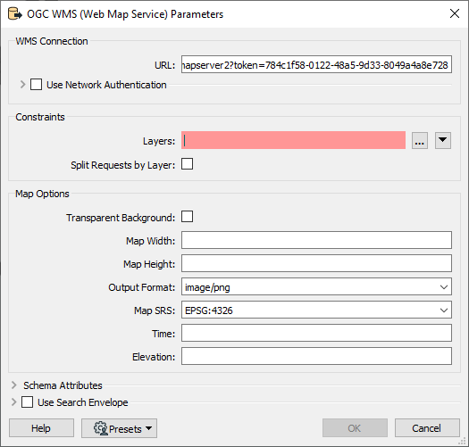
Task: Enable Use Network Authentication checkbox
Action: [x=37, y=85]
